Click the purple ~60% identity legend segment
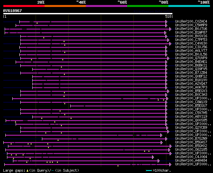This screenshot has width=213, height=173. coord(106,6)
